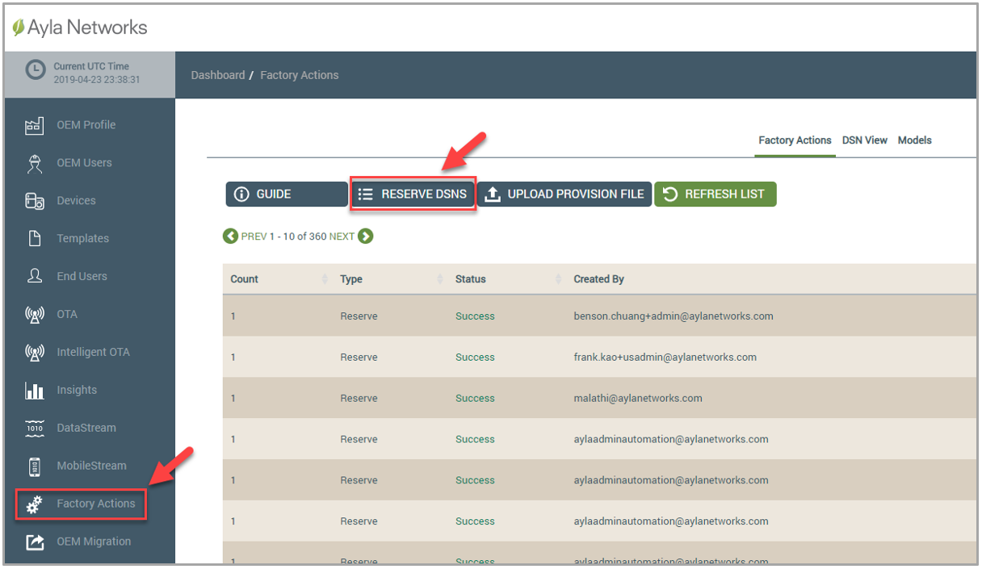Click the End Users person icon

coord(34,276)
